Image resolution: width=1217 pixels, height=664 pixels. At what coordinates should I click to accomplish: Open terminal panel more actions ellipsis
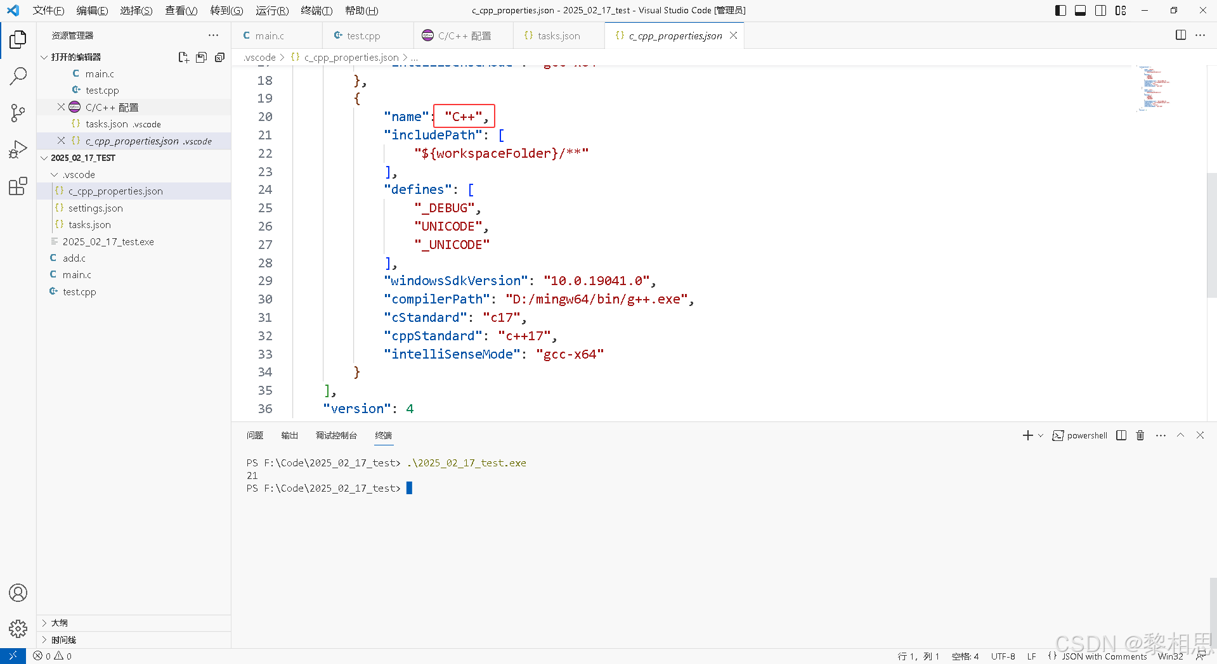(1161, 435)
